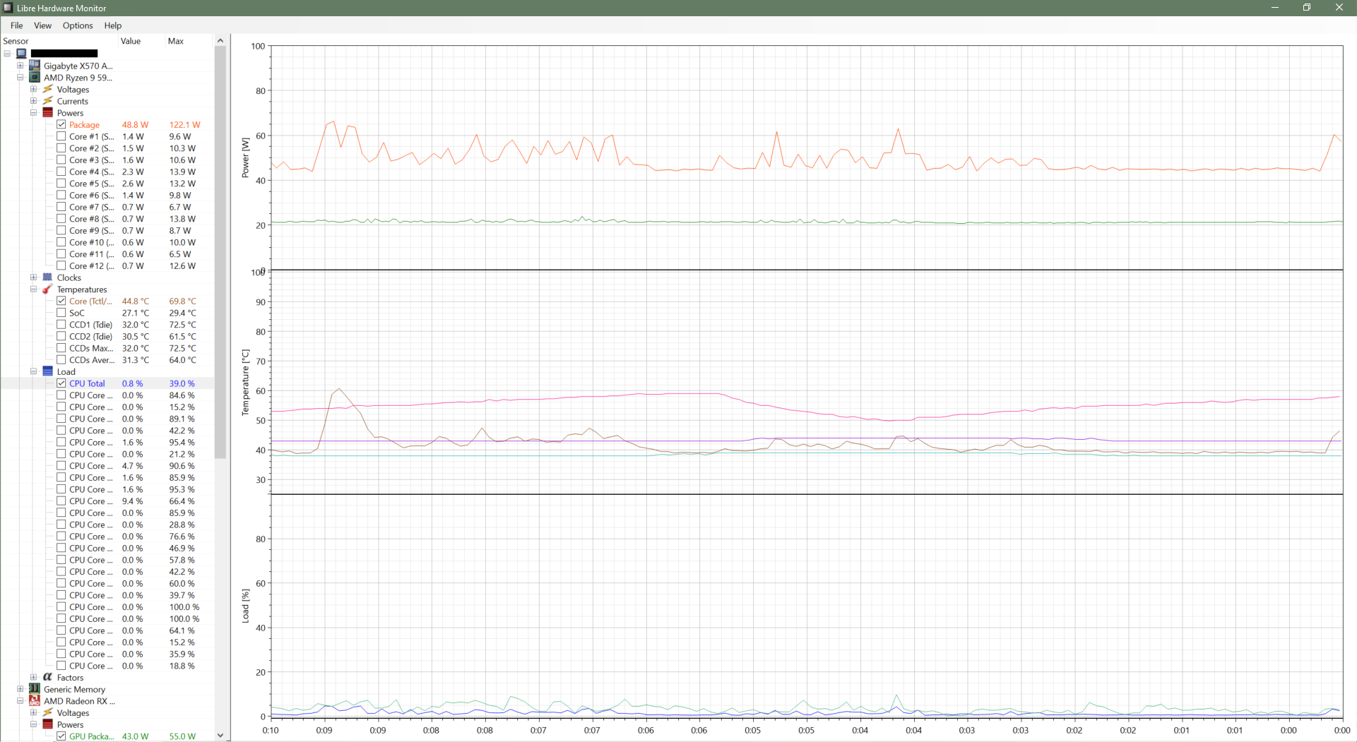Expand the Gigabyte X570 node
1357x742 pixels.
click(x=20, y=66)
